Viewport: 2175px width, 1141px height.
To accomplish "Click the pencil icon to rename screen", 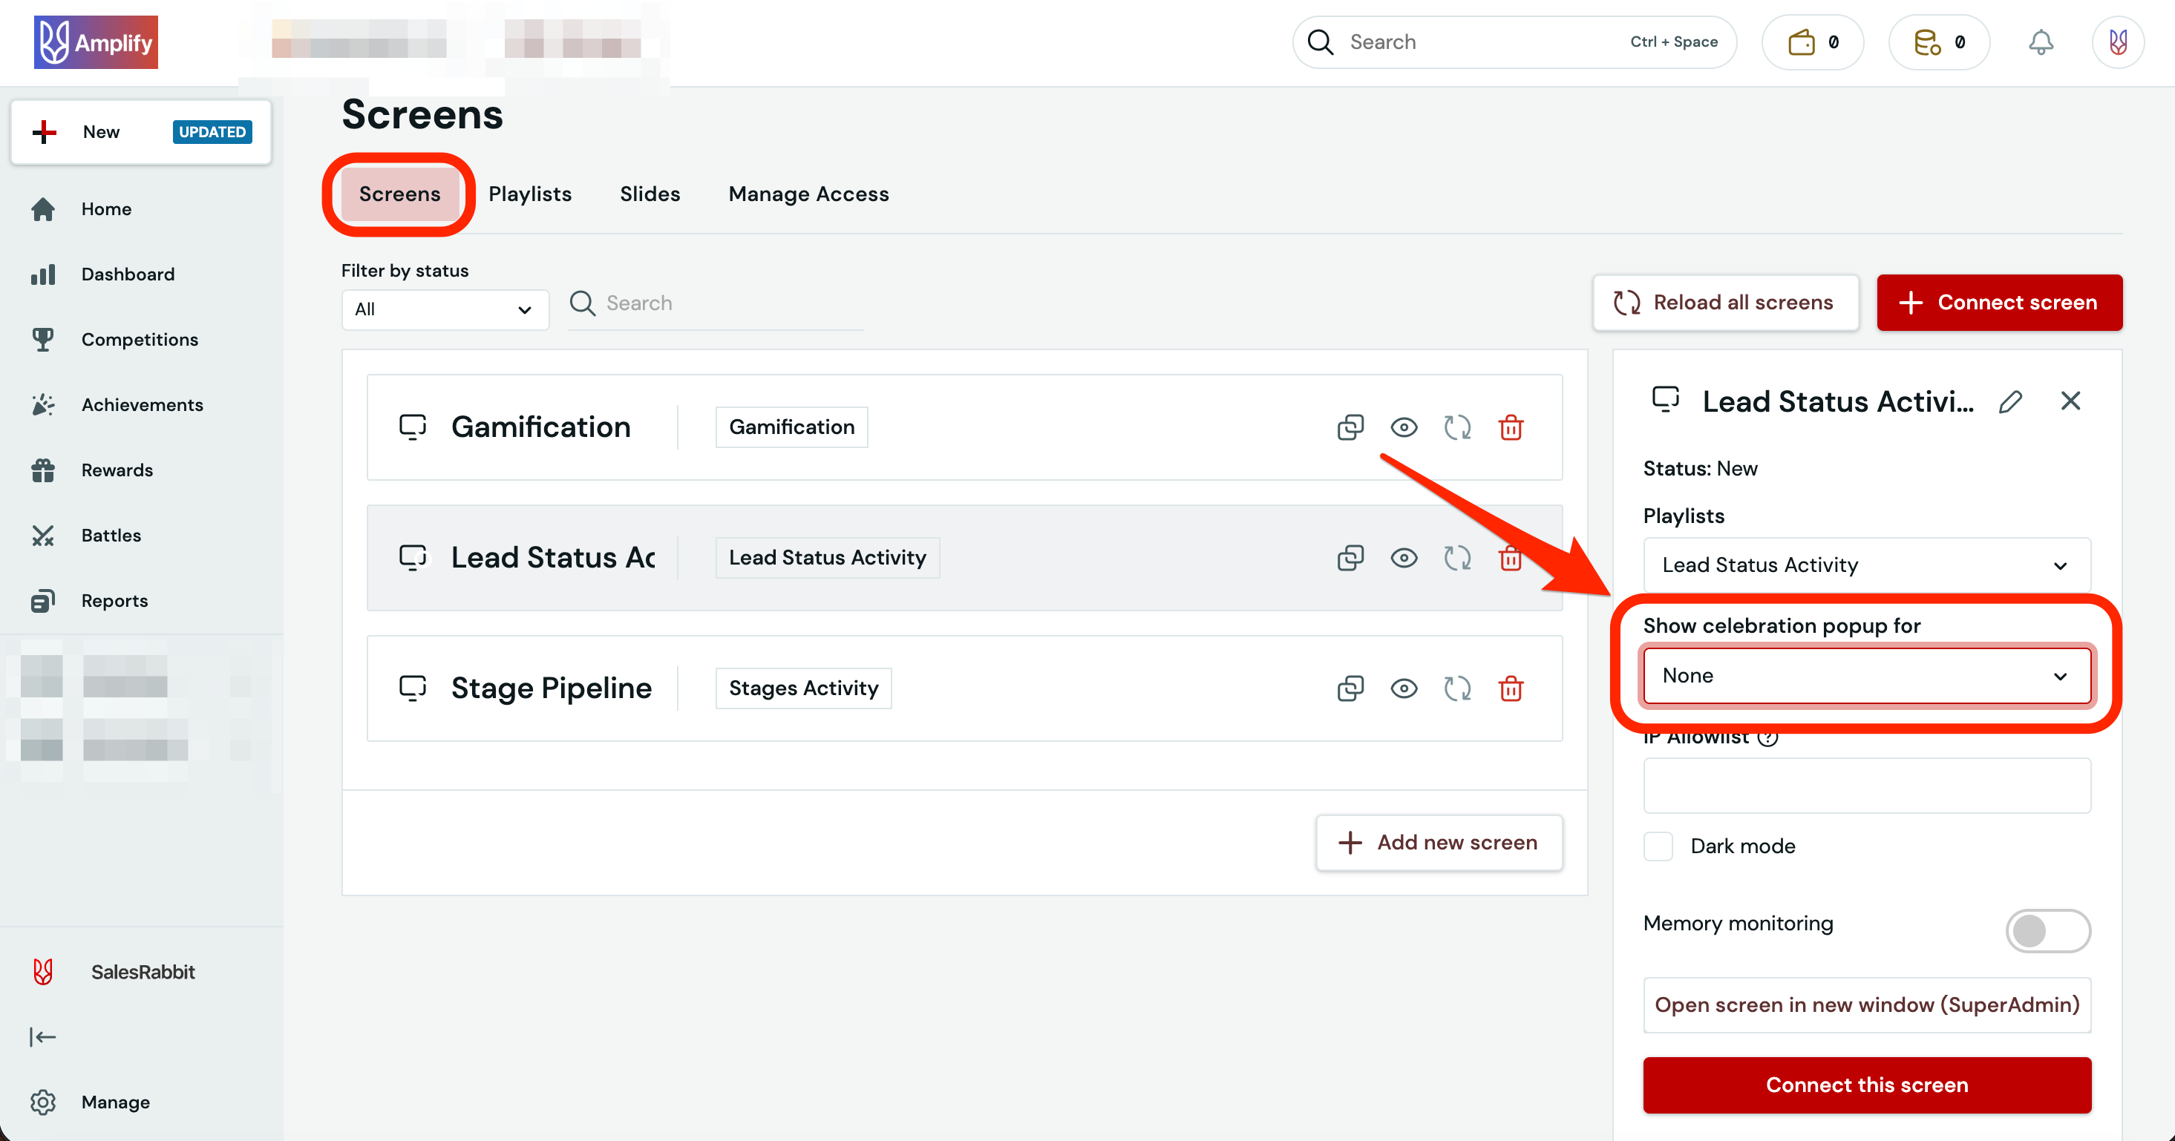I will click(x=2010, y=401).
